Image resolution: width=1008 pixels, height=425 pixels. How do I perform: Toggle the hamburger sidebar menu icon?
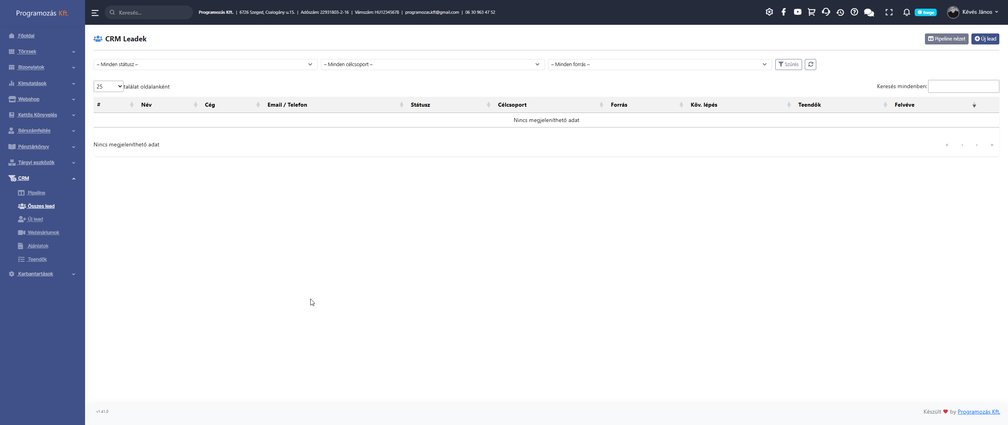[x=95, y=13]
